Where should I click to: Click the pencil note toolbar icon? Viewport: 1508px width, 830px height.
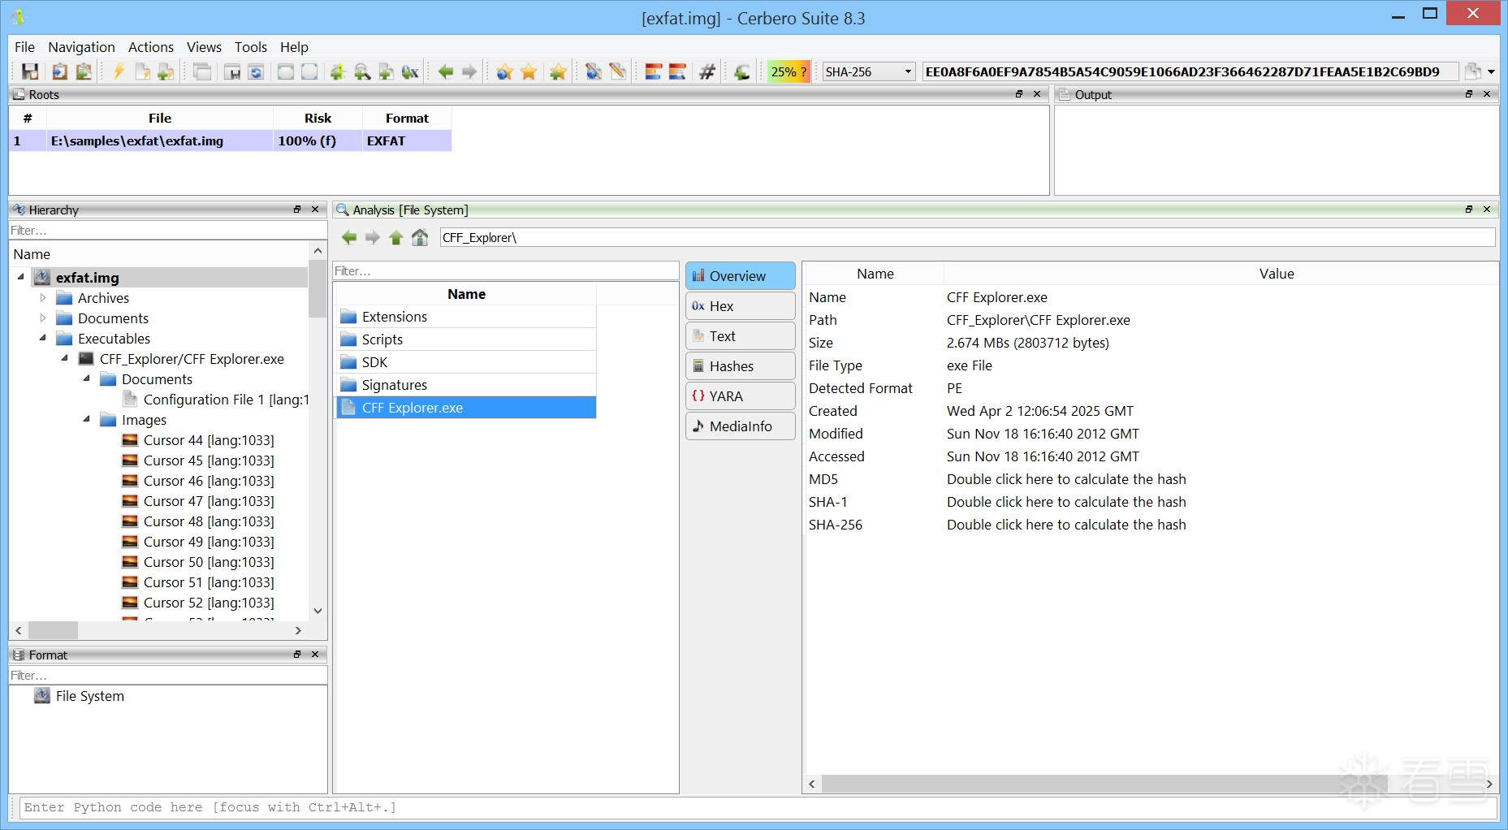(x=618, y=71)
